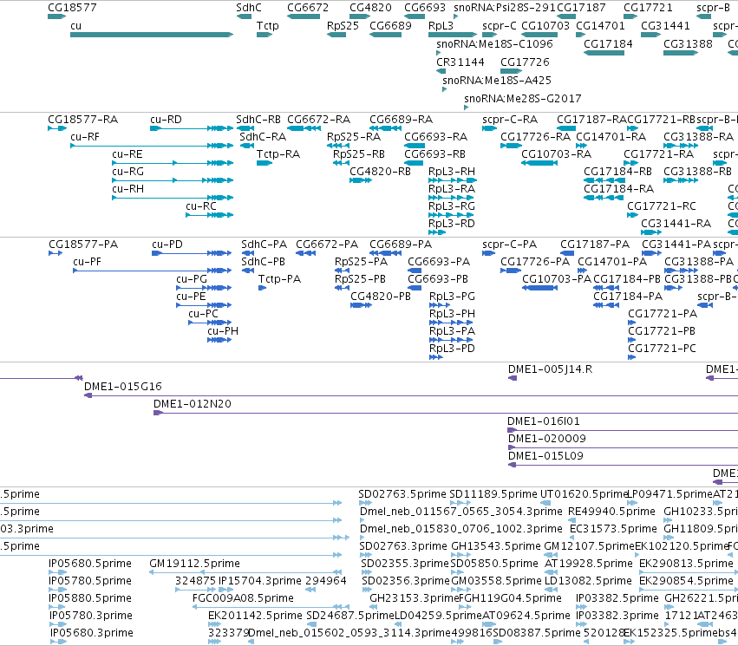
Task: Select snoRNA:Me18S-A425 feature
Action: [444, 89]
